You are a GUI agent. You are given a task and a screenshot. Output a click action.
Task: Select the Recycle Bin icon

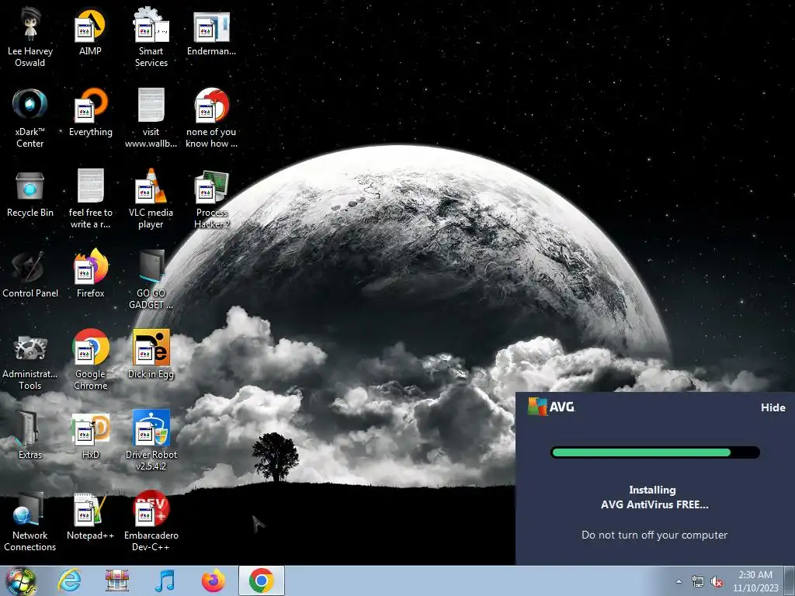[x=30, y=193]
